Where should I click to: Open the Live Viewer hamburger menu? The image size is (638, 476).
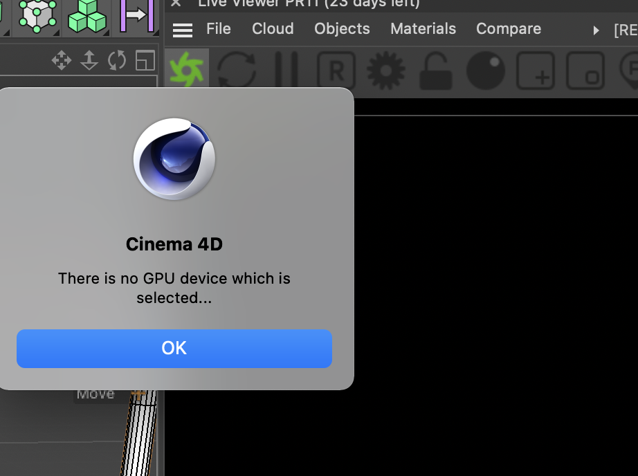[x=183, y=30]
